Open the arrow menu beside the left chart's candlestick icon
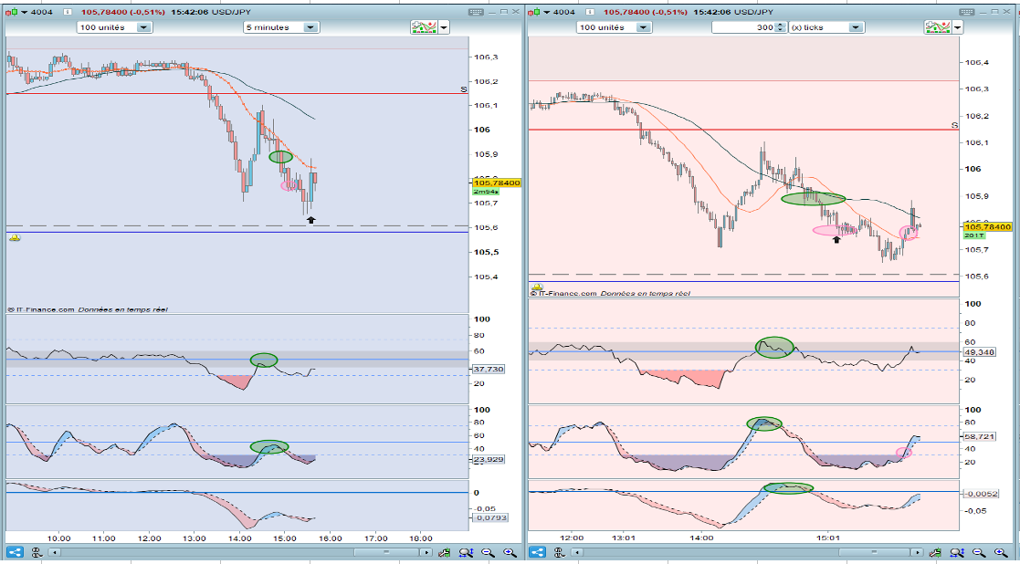 click(23, 12)
